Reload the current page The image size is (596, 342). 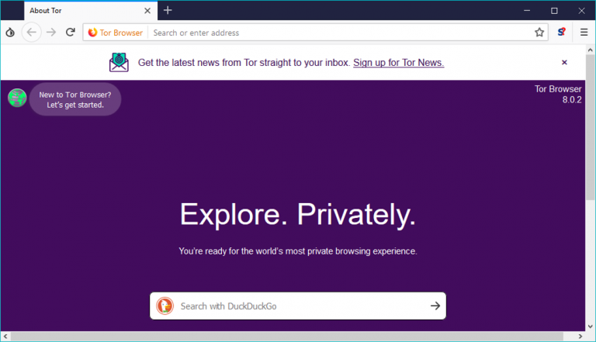[71, 33]
